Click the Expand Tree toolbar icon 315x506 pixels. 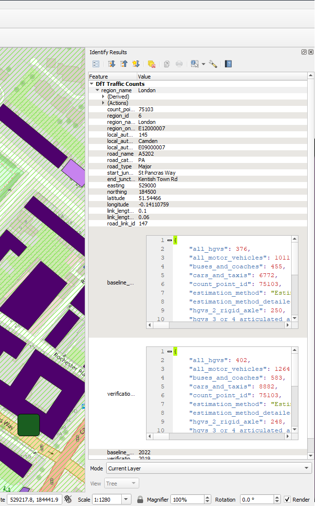pos(111,64)
